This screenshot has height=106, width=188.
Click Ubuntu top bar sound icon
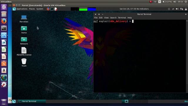click(x=175, y=2)
